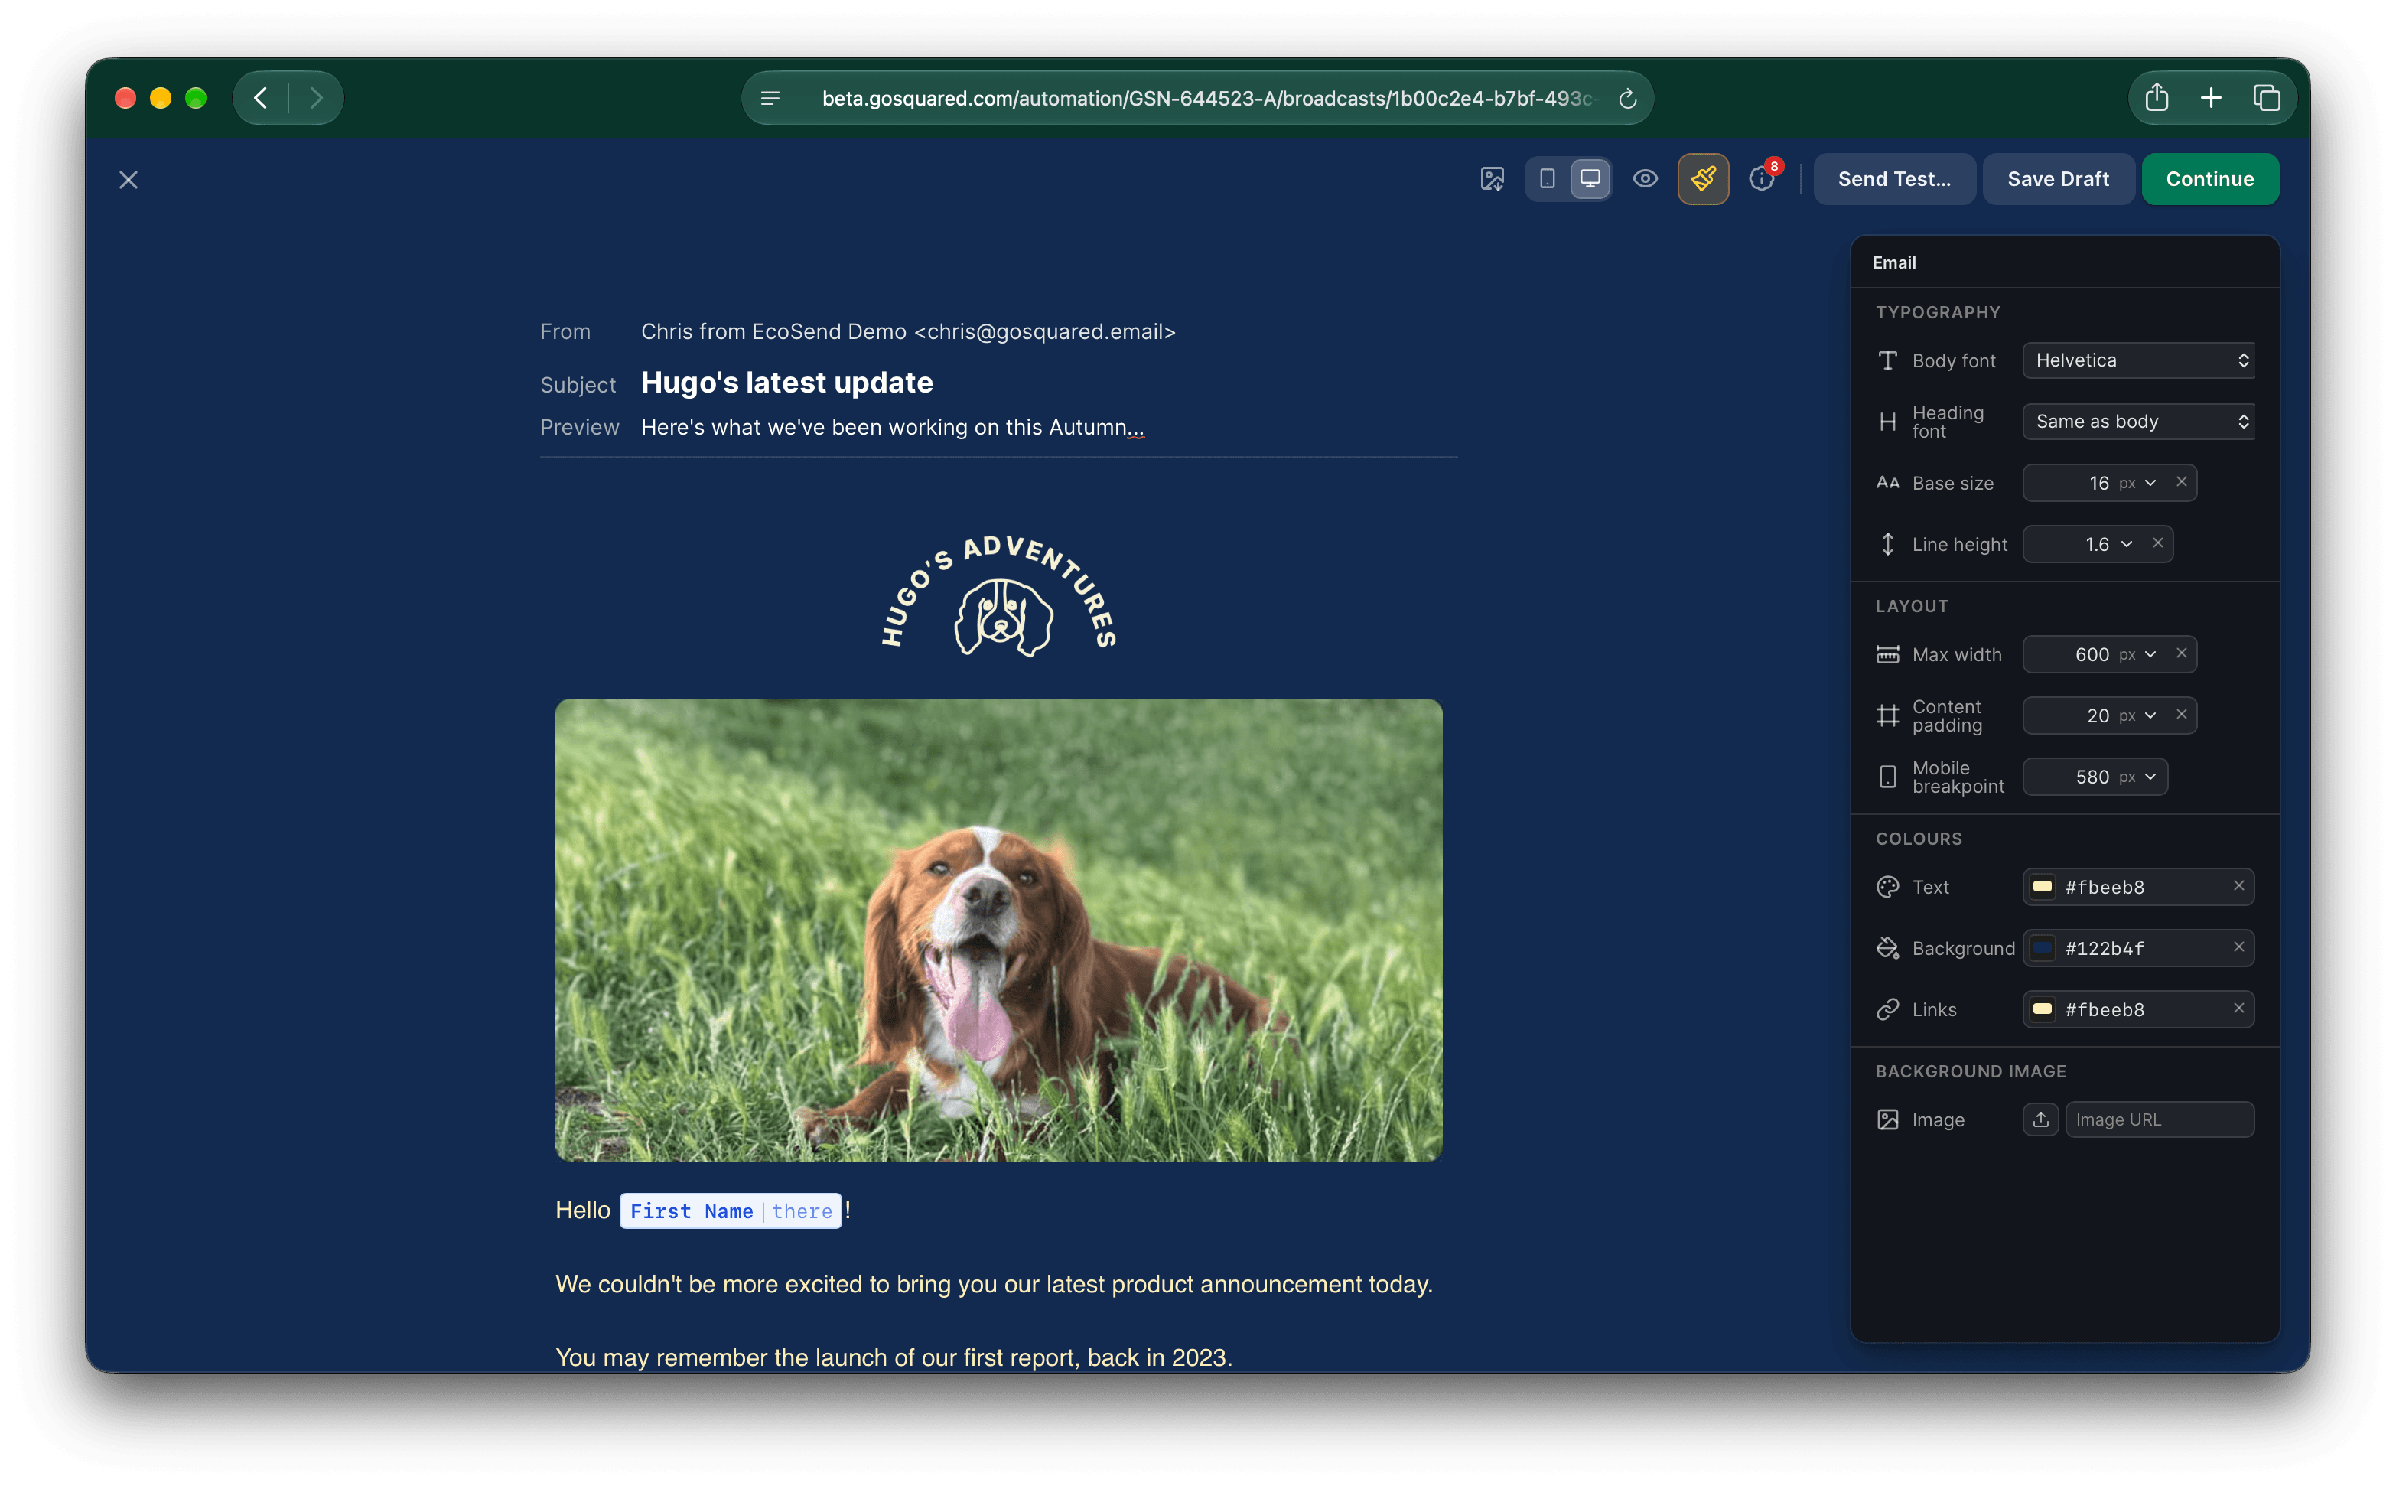The height and width of the screenshot is (1486, 2396).
Task: Close the email editor with X icon
Action: (x=128, y=180)
